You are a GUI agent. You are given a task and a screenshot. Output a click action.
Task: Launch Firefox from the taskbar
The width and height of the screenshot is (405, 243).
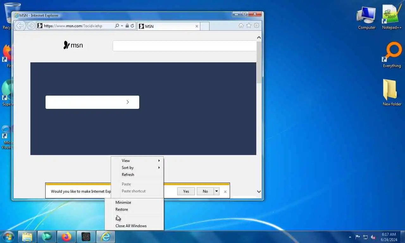pyautogui.click(x=66, y=237)
